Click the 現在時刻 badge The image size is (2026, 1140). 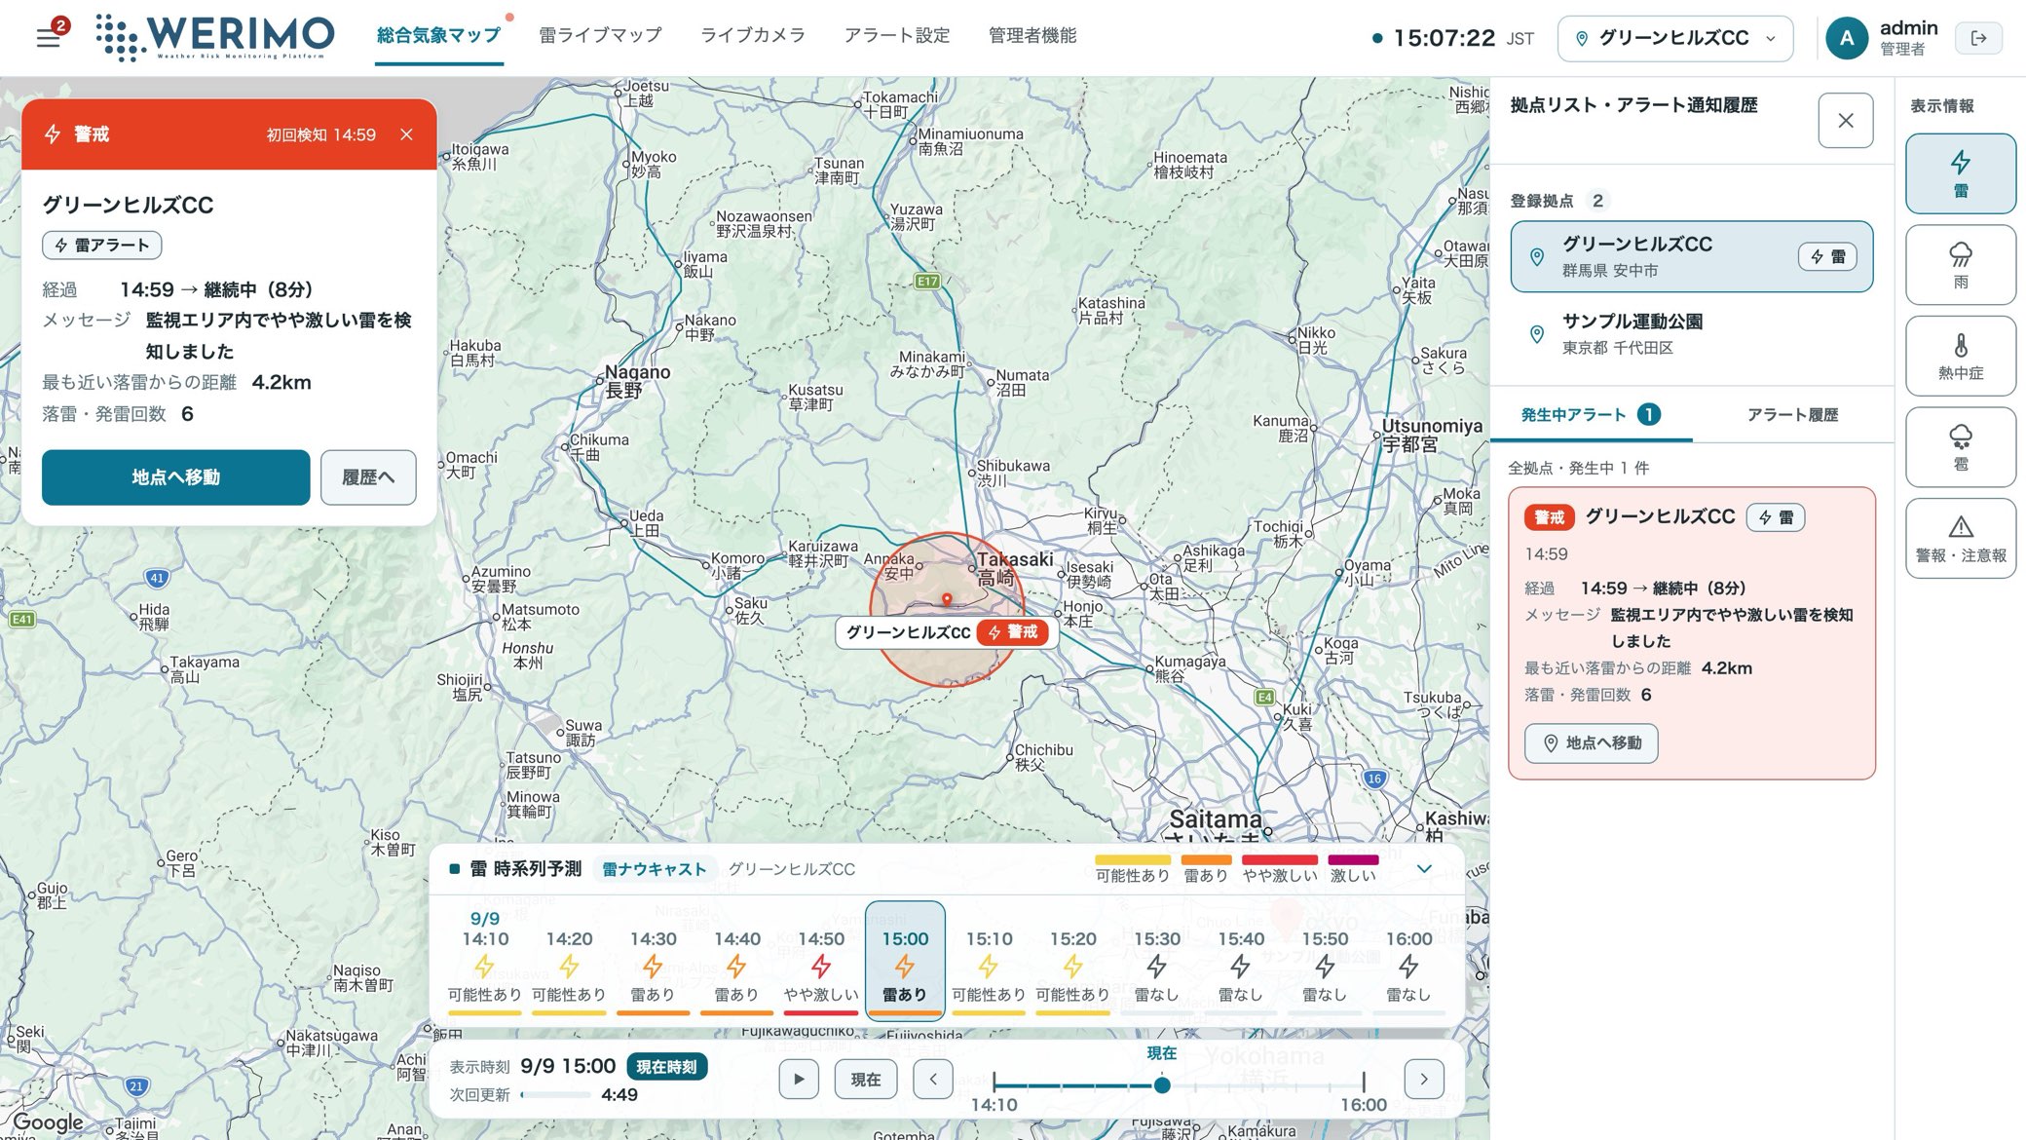[x=666, y=1067]
